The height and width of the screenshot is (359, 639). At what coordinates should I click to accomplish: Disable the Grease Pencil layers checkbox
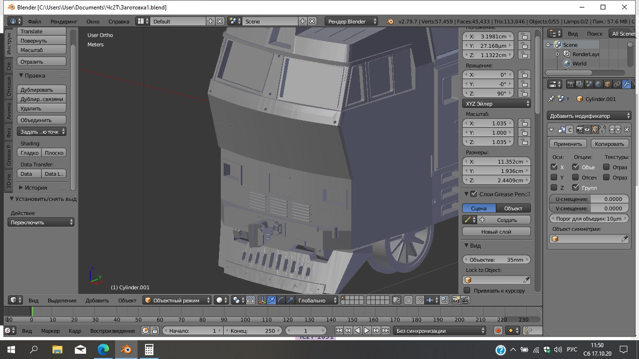click(474, 194)
